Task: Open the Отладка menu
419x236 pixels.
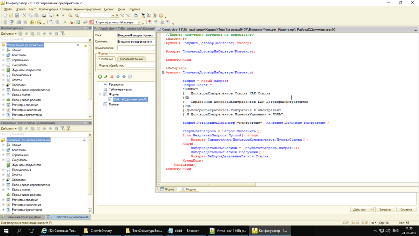Action: tap(66, 9)
